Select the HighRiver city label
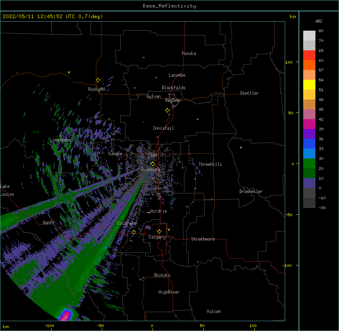Viewport: 339px width, 331px height. click(169, 292)
